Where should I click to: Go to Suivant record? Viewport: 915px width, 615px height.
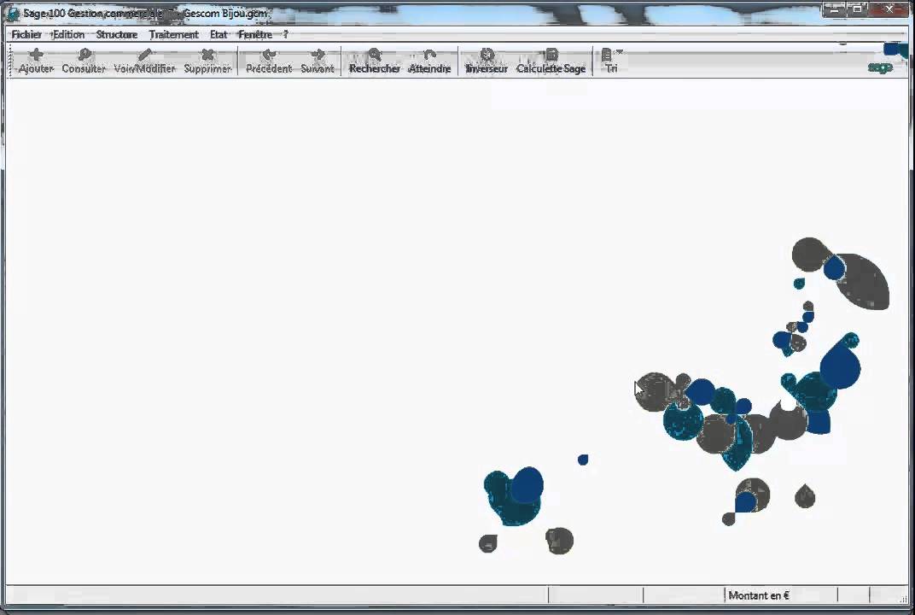(x=318, y=61)
